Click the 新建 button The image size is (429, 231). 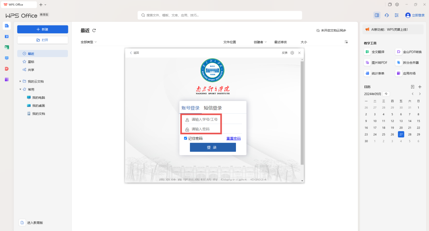pyautogui.click(x=43, y=29)
